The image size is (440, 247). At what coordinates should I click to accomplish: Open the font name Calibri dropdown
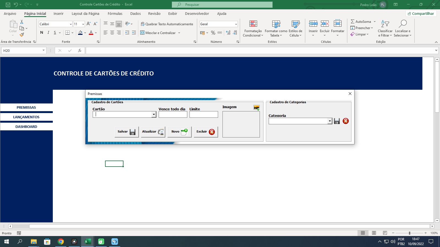click(x=71, y=24)
